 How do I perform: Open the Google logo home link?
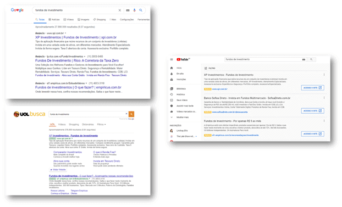tap(17, 10)
